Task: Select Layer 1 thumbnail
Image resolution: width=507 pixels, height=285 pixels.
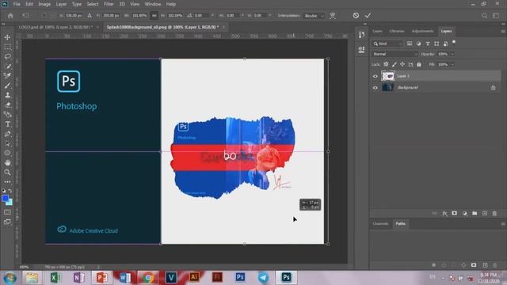Action: [387, 76]
